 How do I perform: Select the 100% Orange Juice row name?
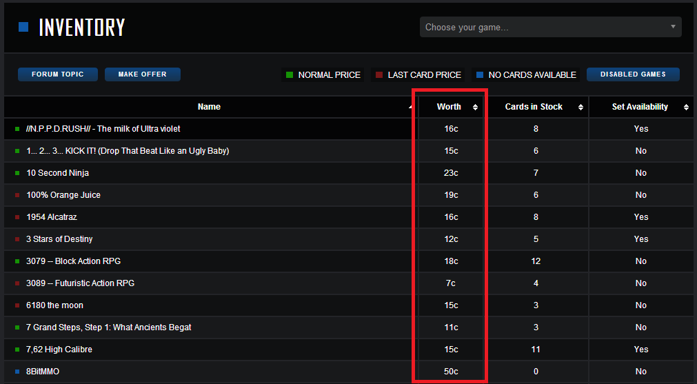click(63, 195)
